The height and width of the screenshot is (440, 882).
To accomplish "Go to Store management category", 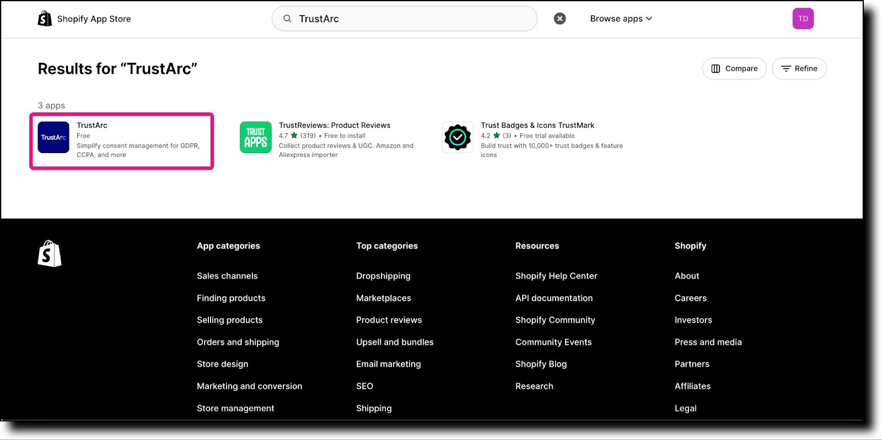I will (235, 408).
